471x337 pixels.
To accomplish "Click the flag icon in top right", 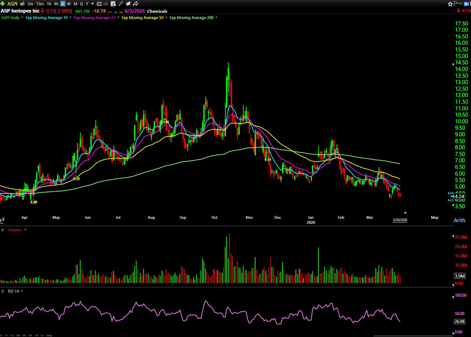I will point(456,3).
